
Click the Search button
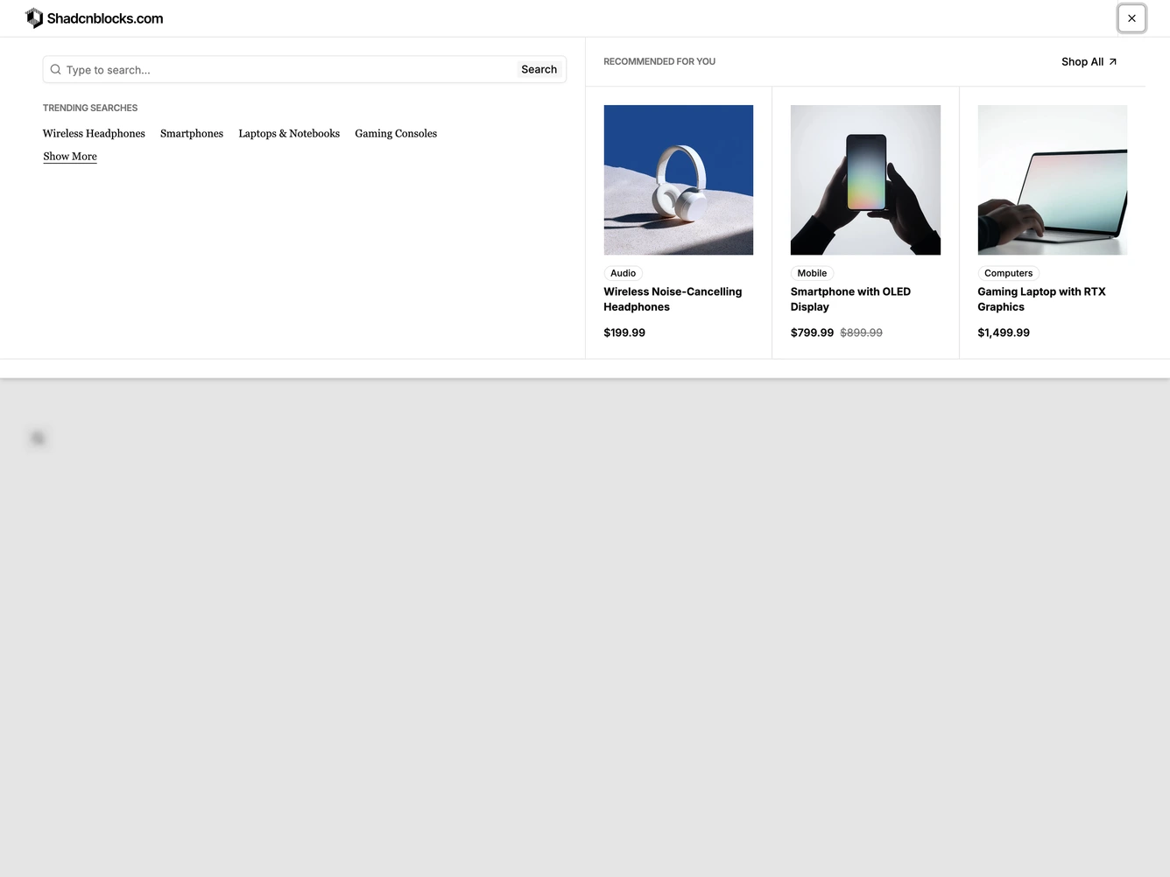coord(539,70)
